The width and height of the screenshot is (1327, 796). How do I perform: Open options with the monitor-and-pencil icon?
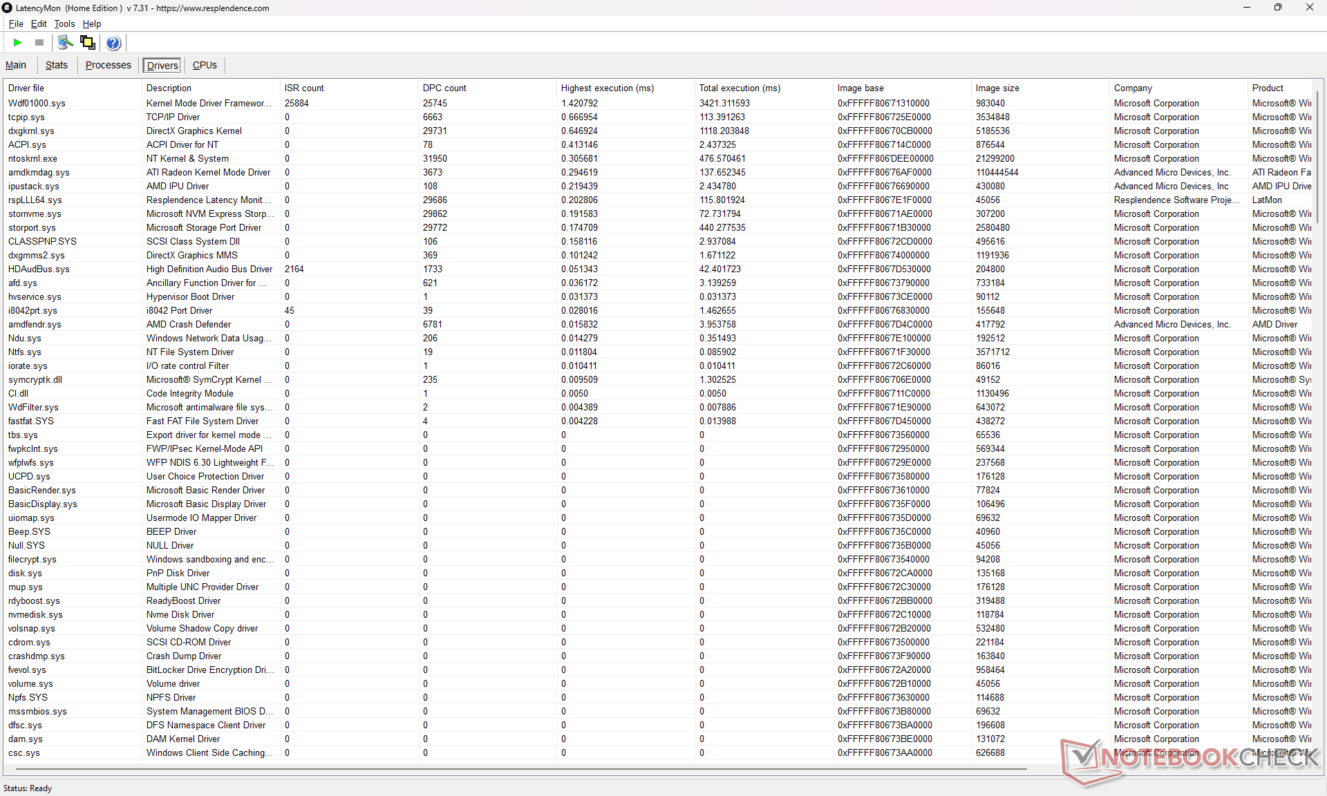click(65, 43)
